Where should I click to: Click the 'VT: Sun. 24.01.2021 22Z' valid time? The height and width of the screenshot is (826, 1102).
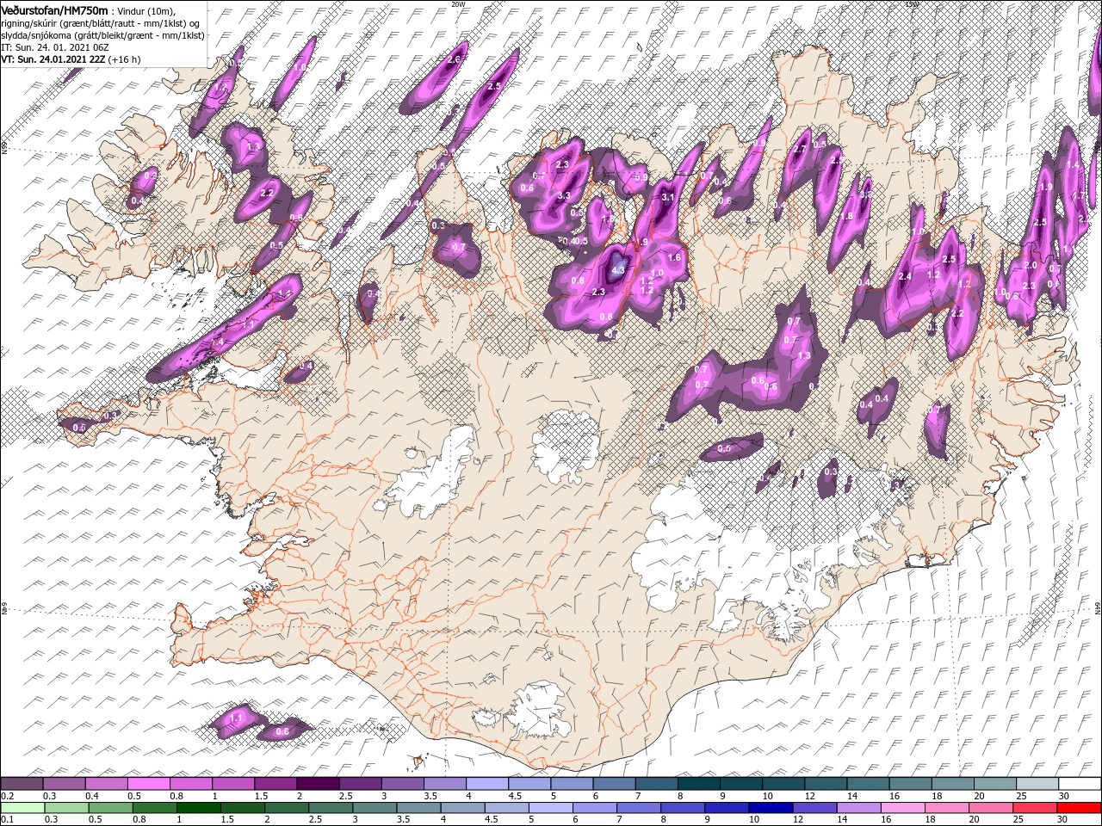pos(53,59)
